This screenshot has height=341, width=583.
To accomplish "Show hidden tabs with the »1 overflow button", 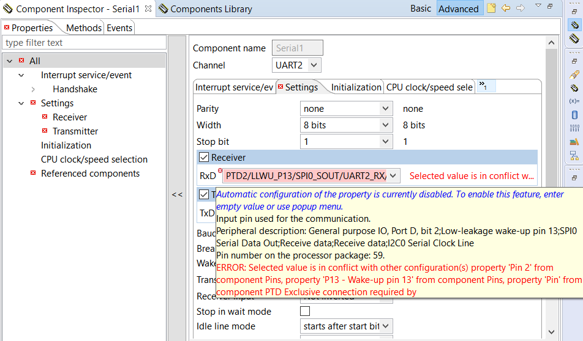I will (486, 86).
